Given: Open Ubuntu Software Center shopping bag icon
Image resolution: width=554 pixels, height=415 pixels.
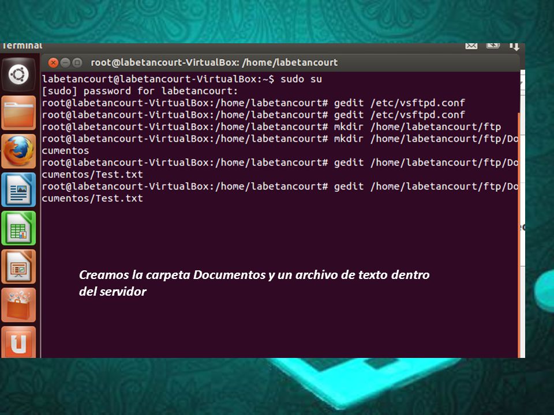Looking at the screenshot, I should point(18,305).
